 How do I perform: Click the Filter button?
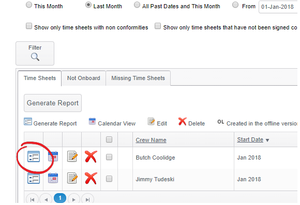click(x=35, y=53)
